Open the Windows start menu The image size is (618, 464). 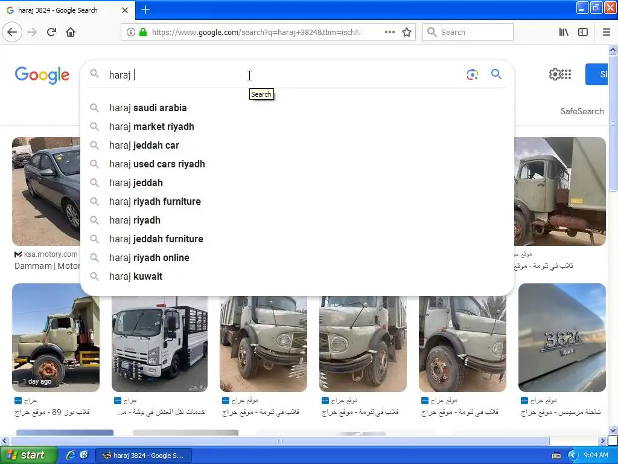pyautogui.click(x=28, y=455)
